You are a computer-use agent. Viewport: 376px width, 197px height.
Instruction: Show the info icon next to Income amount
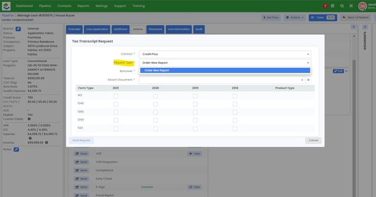pyautogui.click(x=46, y=142)
